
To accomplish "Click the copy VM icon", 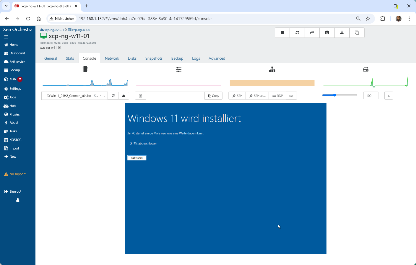I will click(357, 33).
